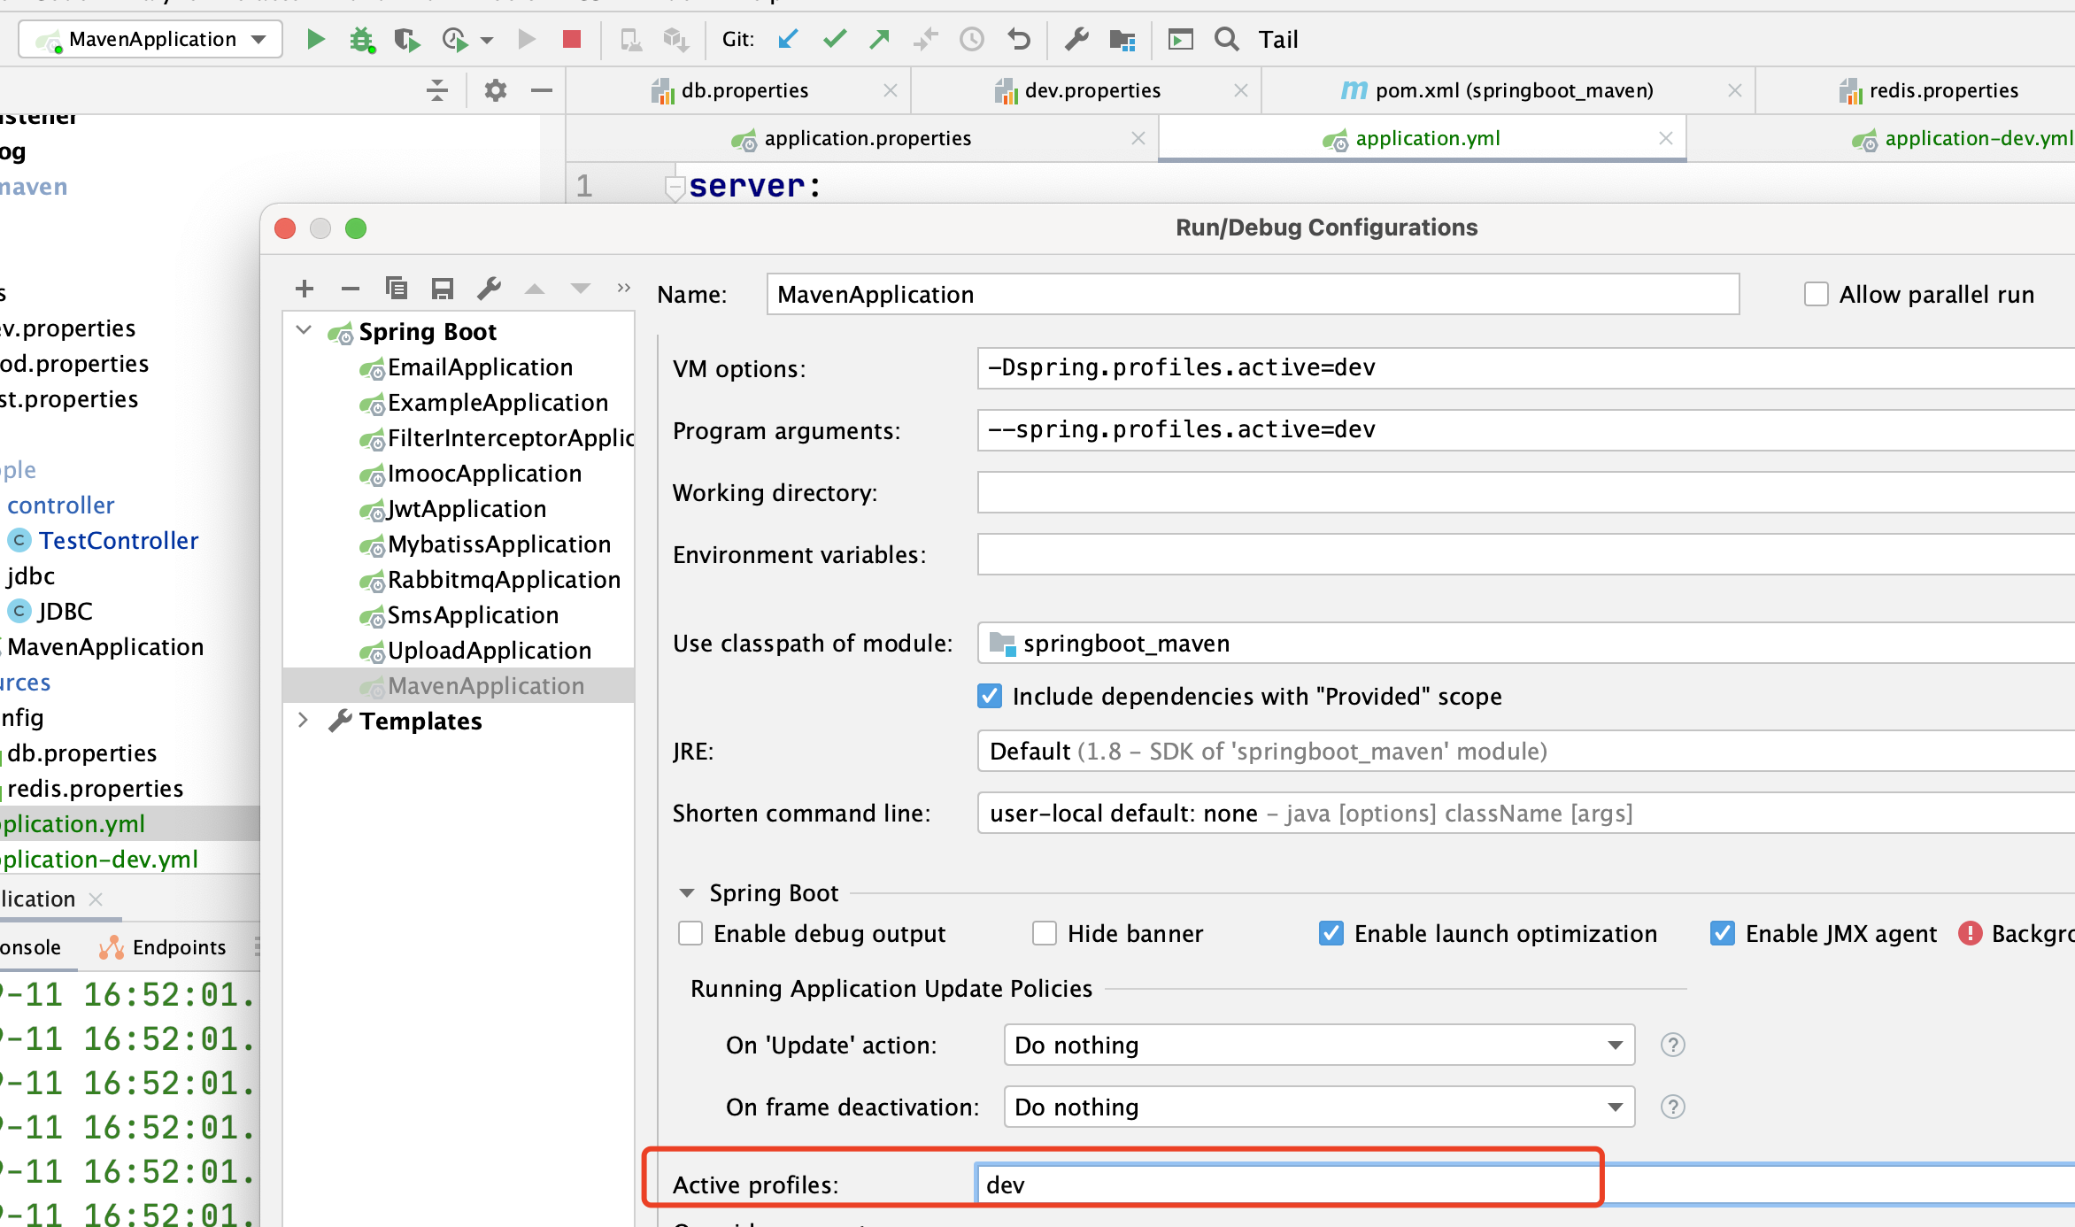
Task: Enable Allow parallel run
Action: [1817, 293]
